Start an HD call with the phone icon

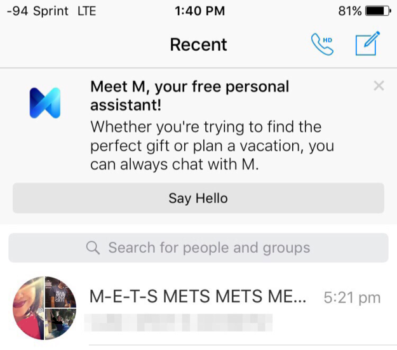[322, 44]
